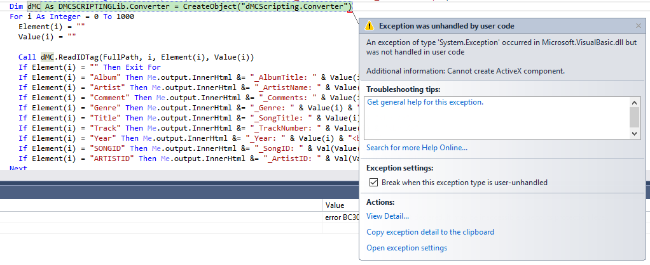Open exception settings
The height and width of the screenshot is (265, 650).
click(406, 248)
